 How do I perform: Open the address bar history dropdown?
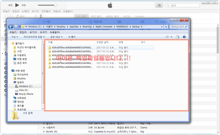[162, 27]
